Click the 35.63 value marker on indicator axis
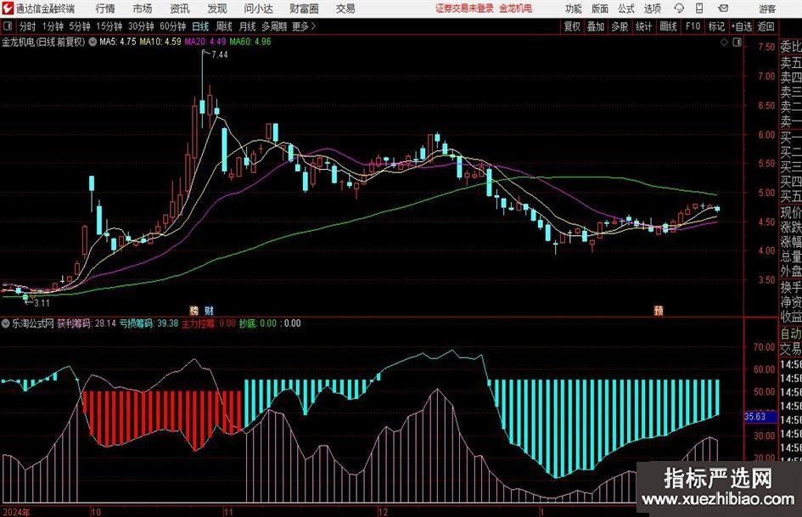 point(755,417)
